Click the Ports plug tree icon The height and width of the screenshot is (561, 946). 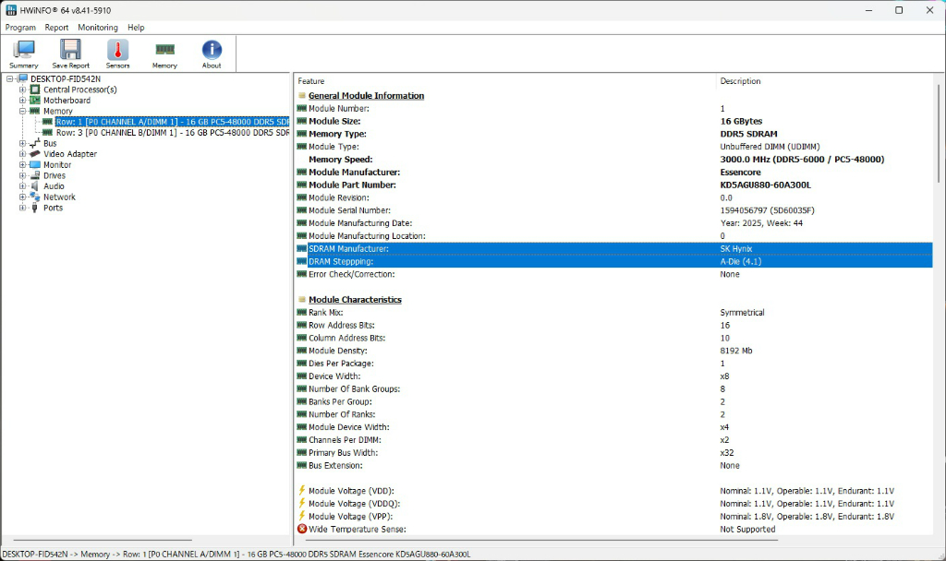point(35,208)
